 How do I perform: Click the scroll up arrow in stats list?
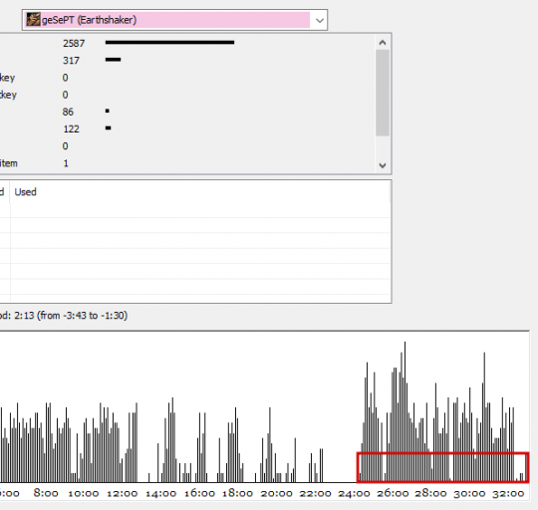pyautogui.click(x=383, y=43)
